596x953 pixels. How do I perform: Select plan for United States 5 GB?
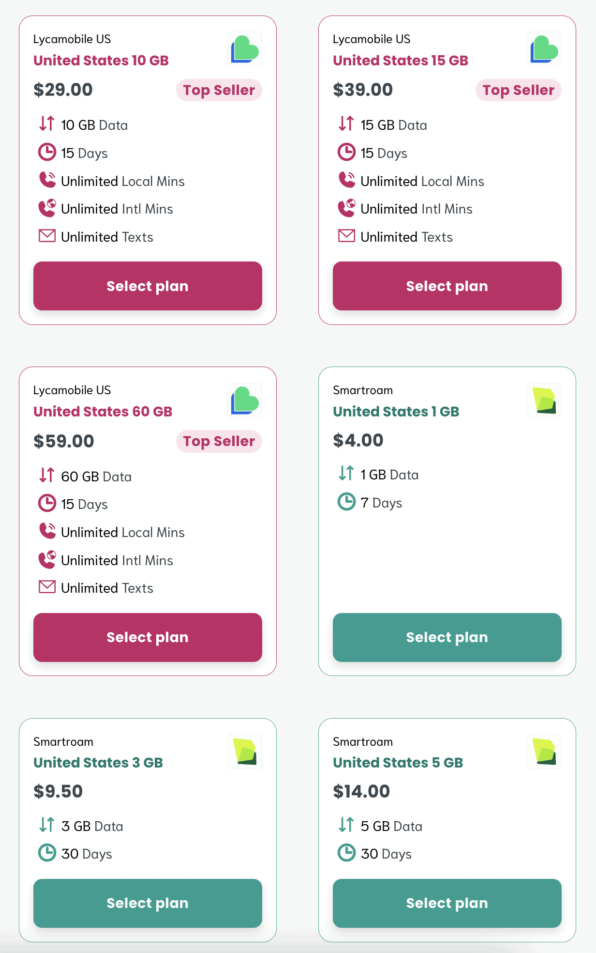447,903
